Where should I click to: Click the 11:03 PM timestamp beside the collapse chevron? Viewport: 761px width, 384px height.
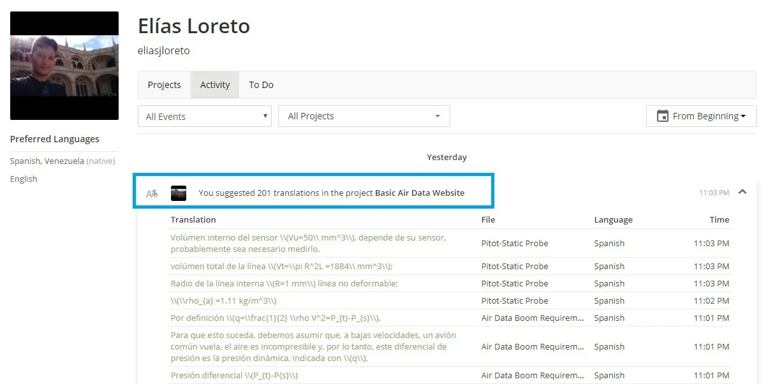pyautogui.click(x=714, y=193)
